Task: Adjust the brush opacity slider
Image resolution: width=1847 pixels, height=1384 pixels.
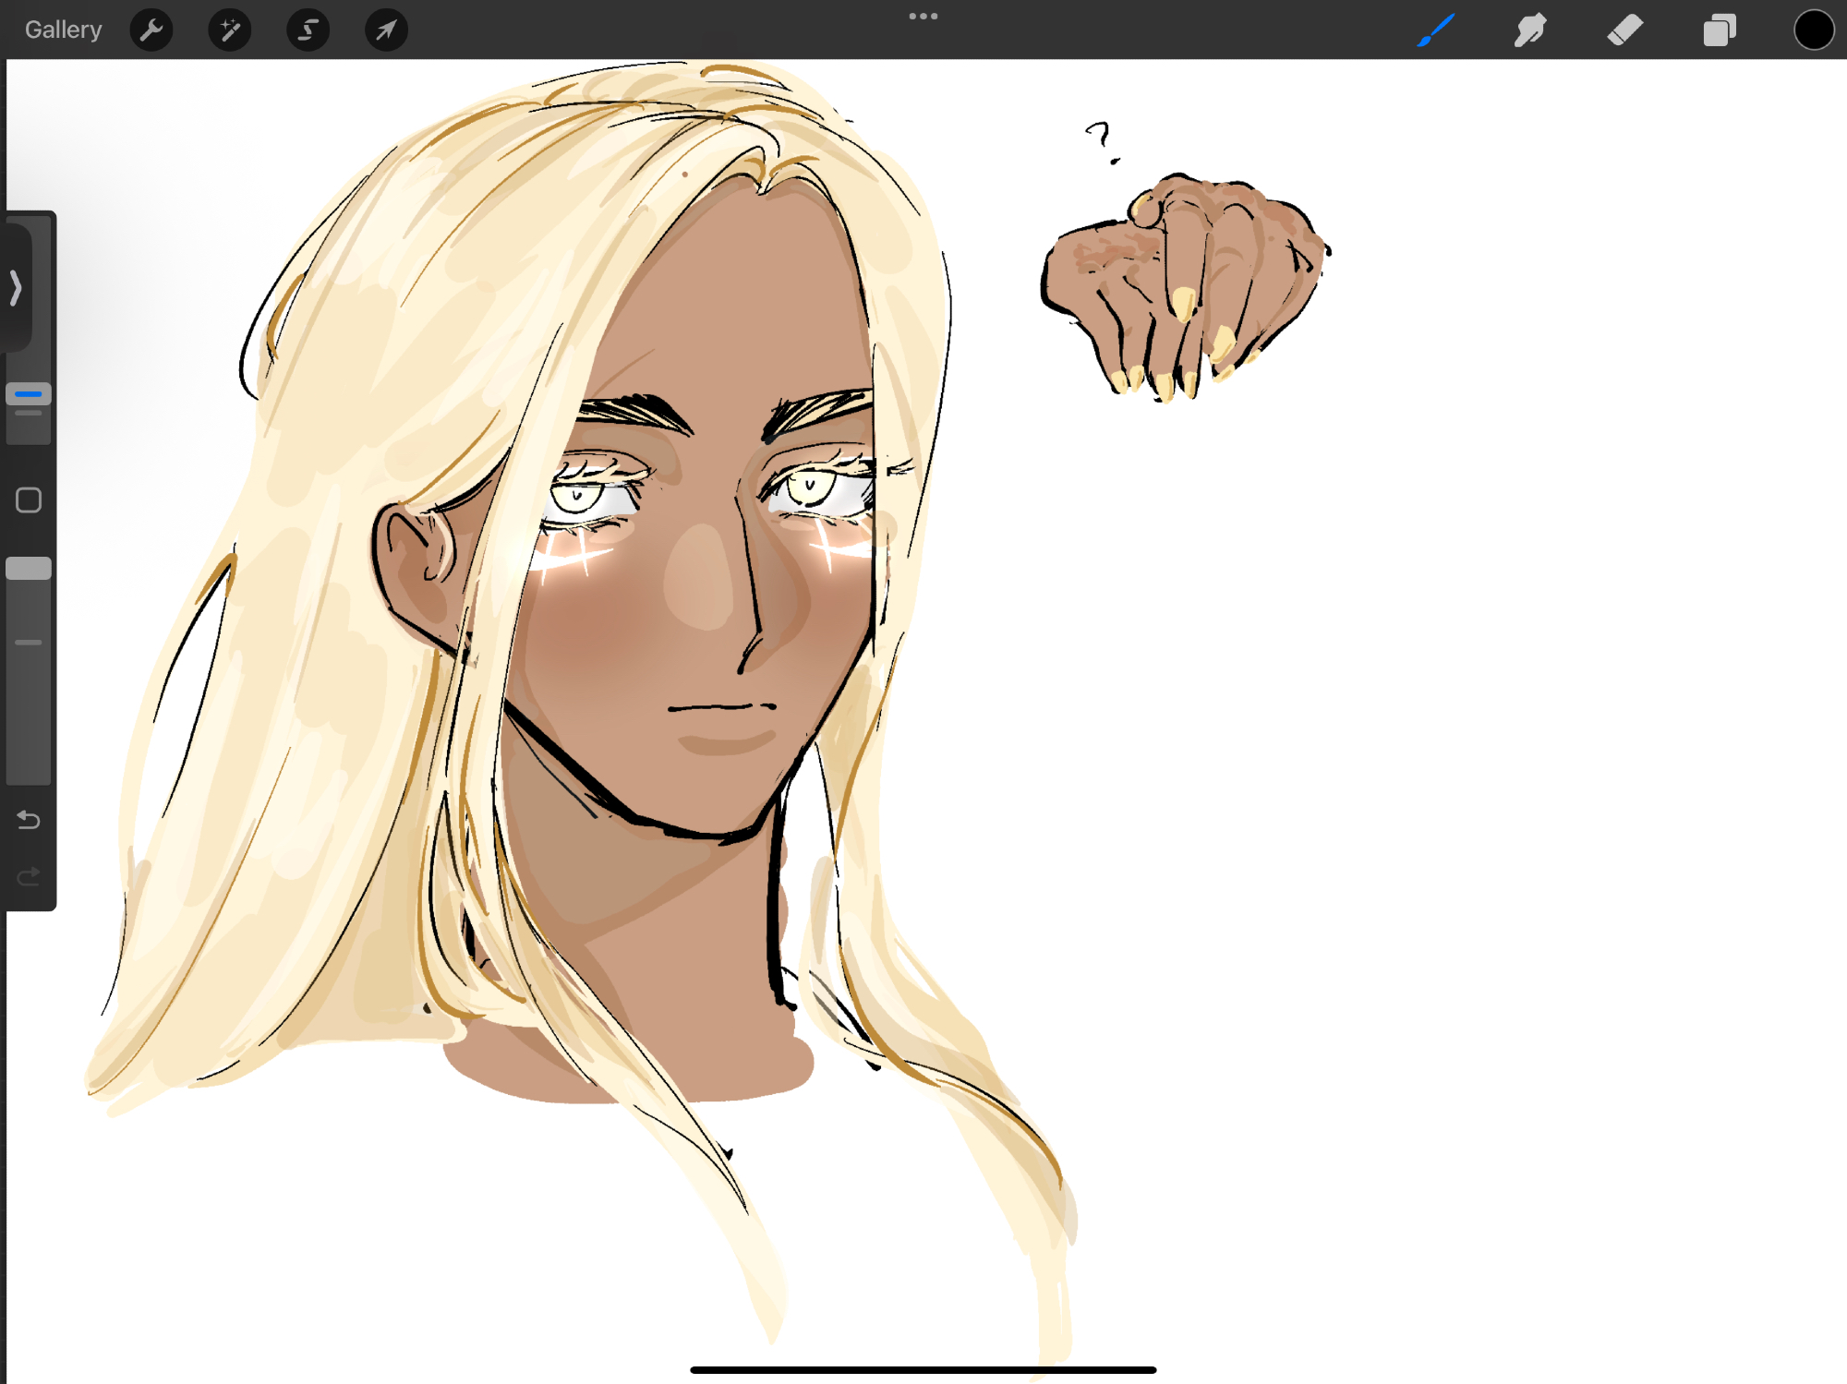Action: [29, 569]
